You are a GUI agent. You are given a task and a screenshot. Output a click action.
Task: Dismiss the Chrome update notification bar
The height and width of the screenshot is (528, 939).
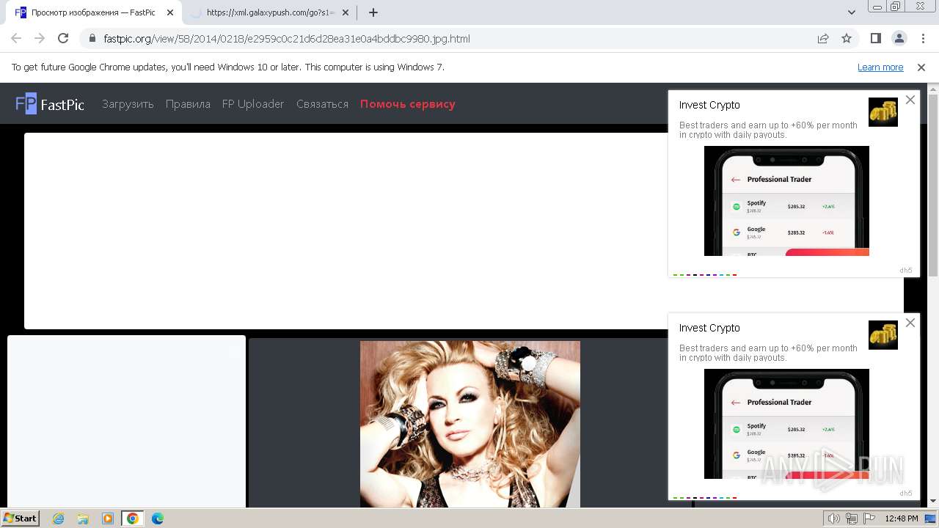(921, 67)
